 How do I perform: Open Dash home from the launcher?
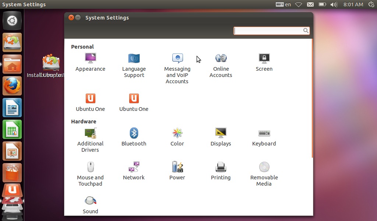tap(12, 21)
